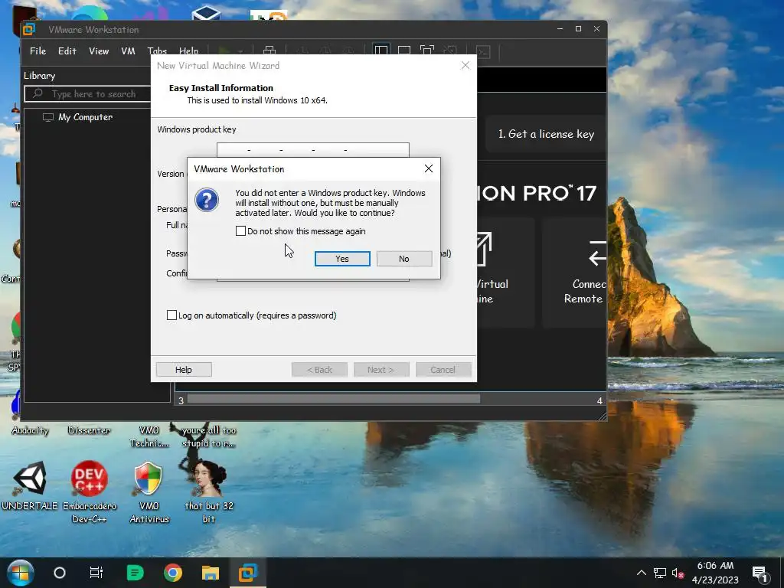The image size is (784, 588).
Task: Enable 'Log on automatically' checkbox
Action: [171, 315]
